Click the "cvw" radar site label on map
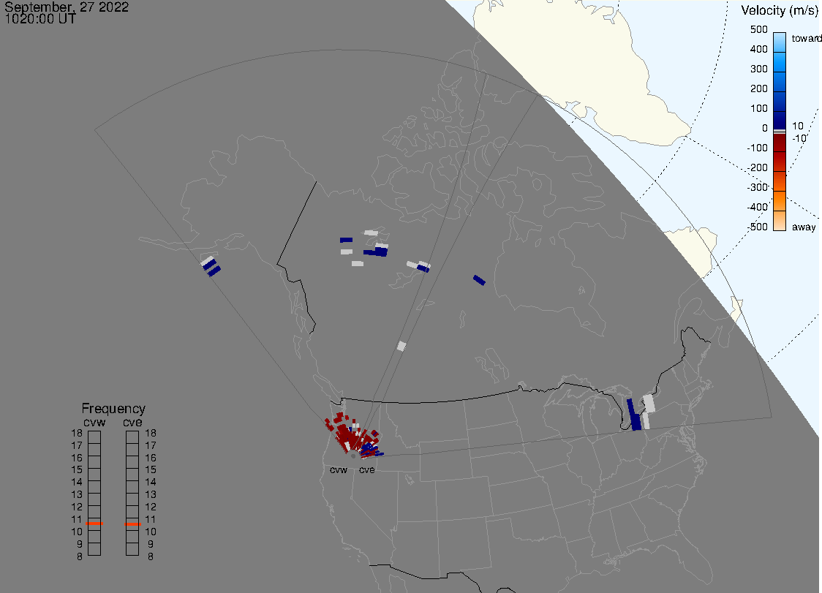This screenshot has height=593, width=822. pos(339,469)
